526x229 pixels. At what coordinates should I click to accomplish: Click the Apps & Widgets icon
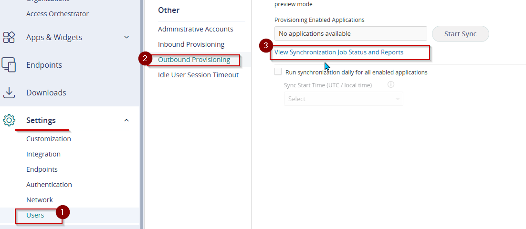coord(9,37)
